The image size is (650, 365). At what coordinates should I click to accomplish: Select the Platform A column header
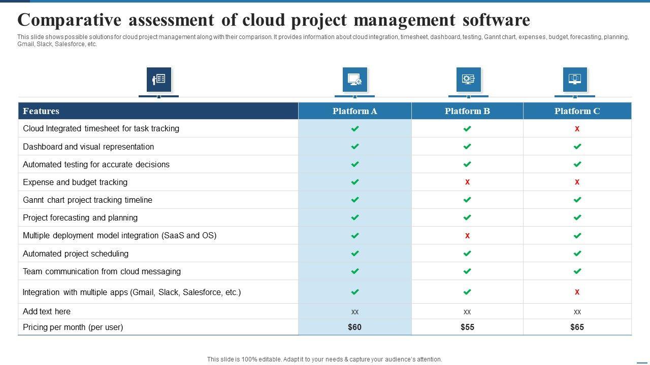point(355,111)
